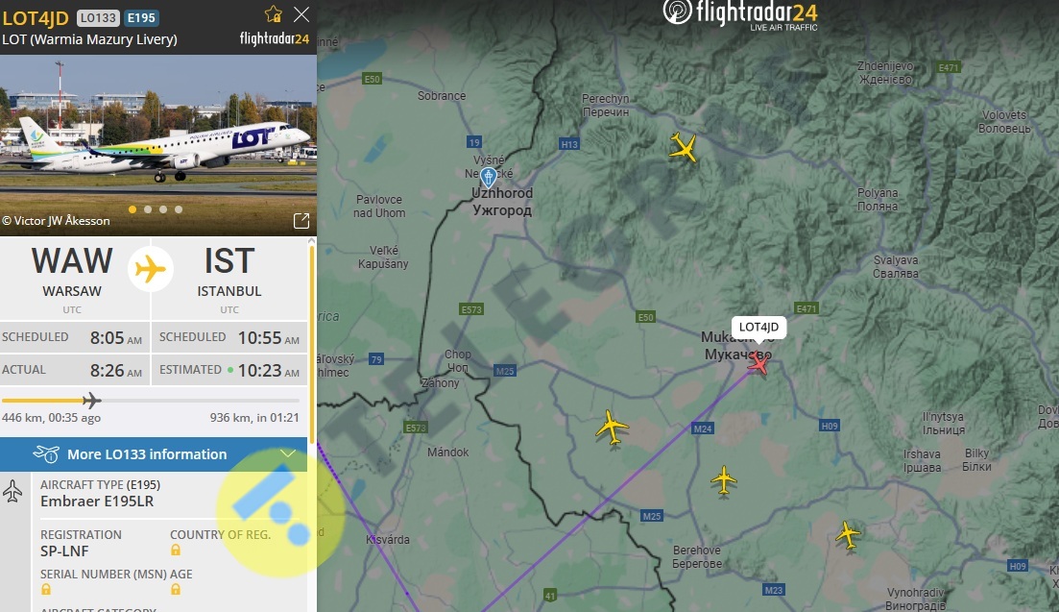
Task: Click the chevron on LO133 info bar
Action: pos(288,453)
